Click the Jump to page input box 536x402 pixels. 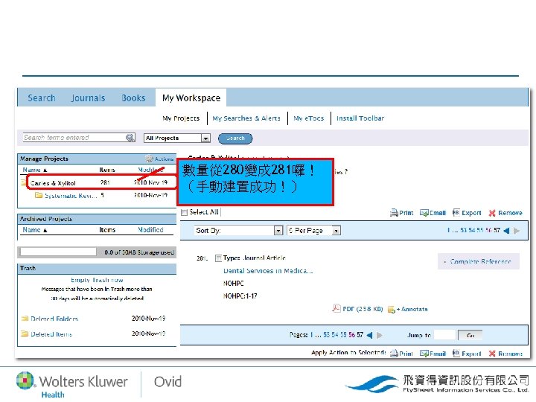point(444,335)
